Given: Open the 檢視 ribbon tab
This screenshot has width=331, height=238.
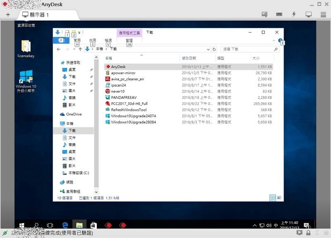Looking at the screenshot, I should pyautogui.click(x=108, y=40).
